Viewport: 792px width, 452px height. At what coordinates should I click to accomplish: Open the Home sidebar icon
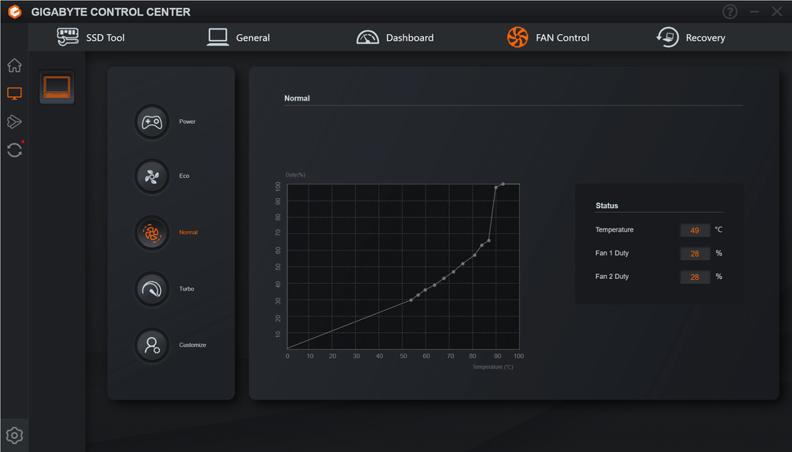tap(14, 65)
